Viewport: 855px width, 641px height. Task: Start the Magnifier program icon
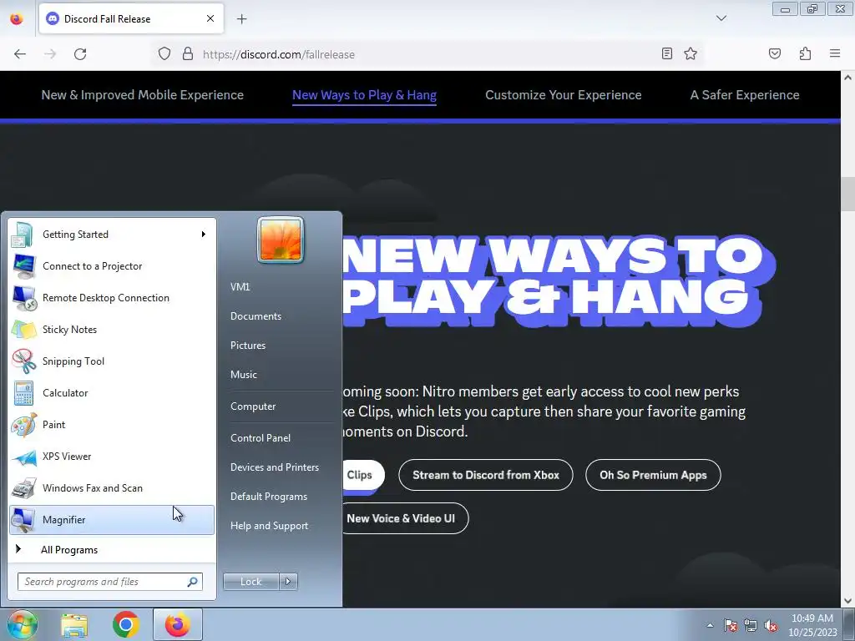[x=23, y=520]
